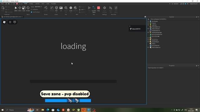Viewport: 200px width, 112px height.
Task: Open the notification center icon
Action: pos(197,110)
